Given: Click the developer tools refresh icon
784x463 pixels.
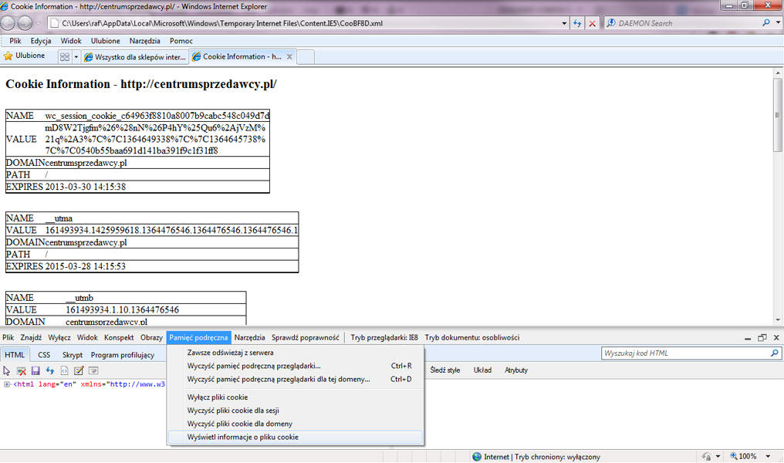Looking at the screenshot, I should coord(50,370).
